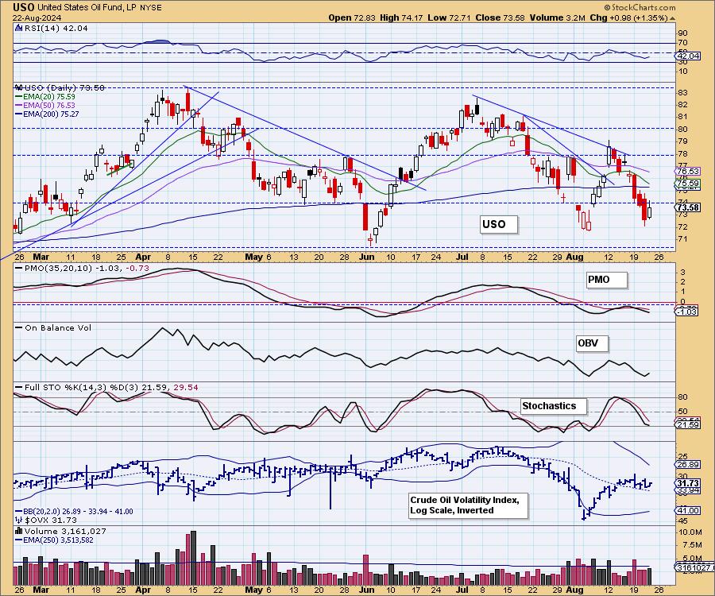715x596 pixels.
Task: Click the On Balance Vol panel label
Action: coord(53,327)
